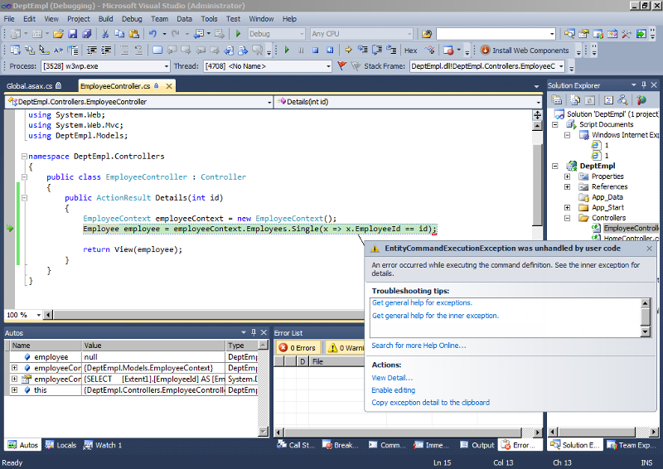
Task: Open the Debug menu
Action: point(131,18)
